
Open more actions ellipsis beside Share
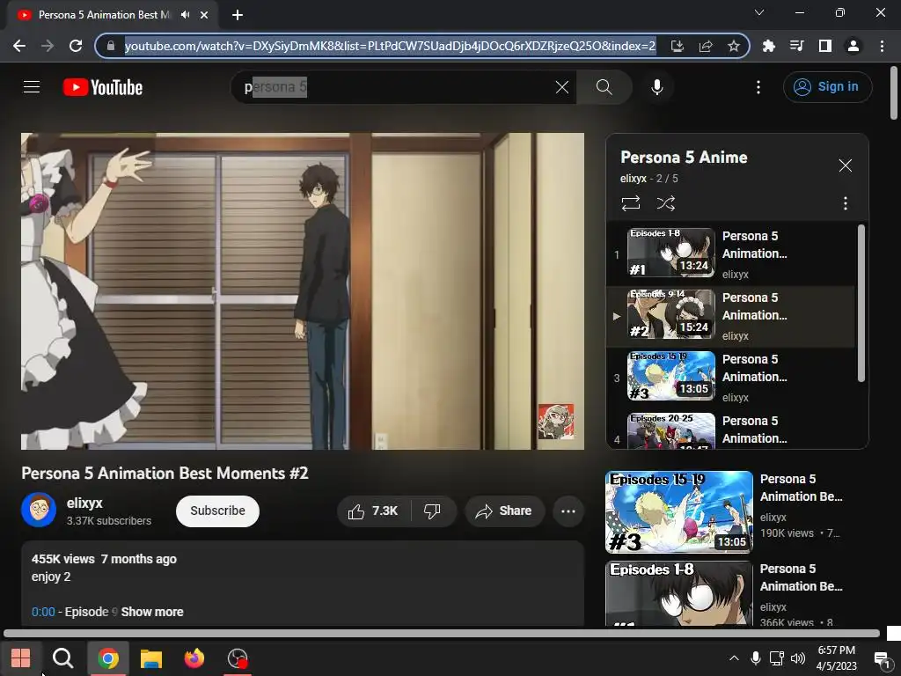(x=568, y=511)
